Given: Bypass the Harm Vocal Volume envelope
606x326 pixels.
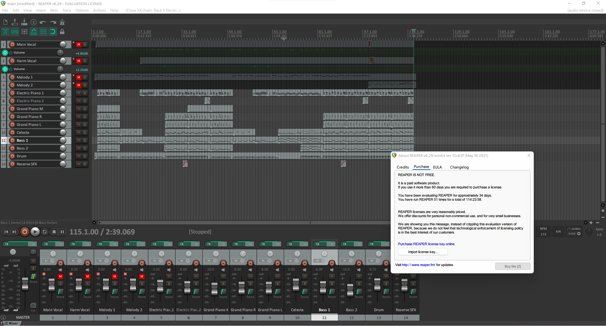Looking at the screenshot, I should (x=10, y=69).
